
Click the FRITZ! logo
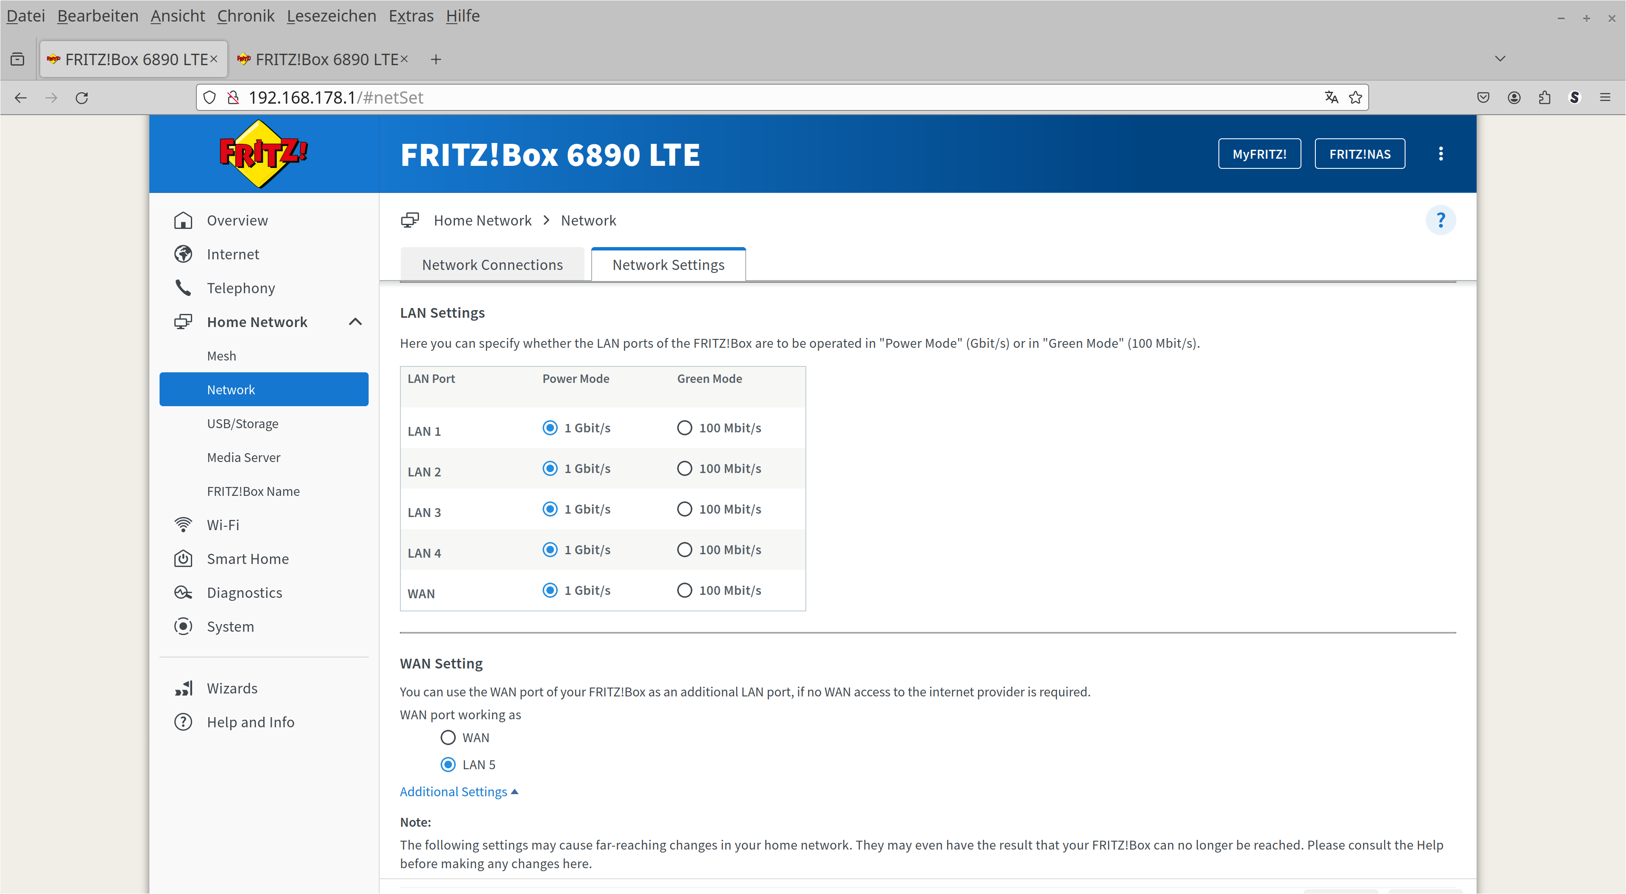click(263, 154)
